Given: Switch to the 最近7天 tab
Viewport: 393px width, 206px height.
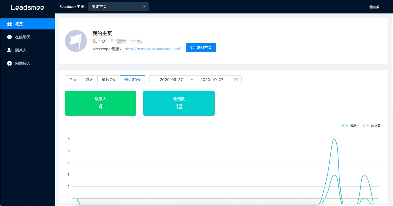Looking at the screenshot, I should (109, 80).
